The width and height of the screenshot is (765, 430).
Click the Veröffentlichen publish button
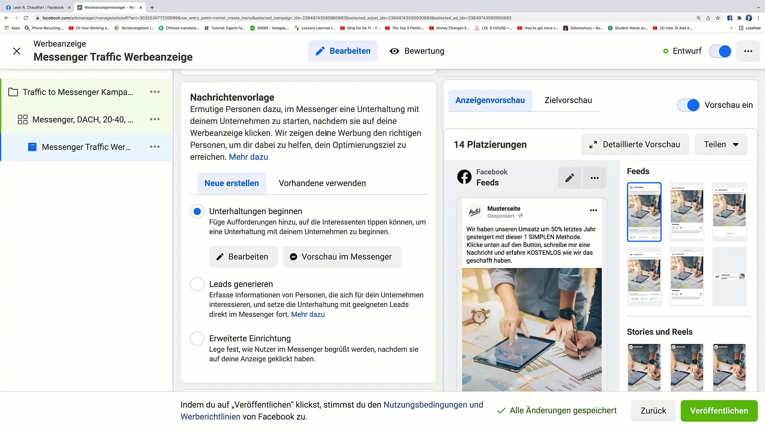719,410
